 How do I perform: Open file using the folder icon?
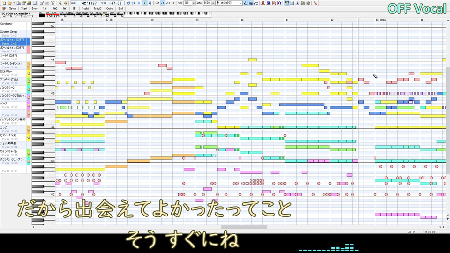click(9, 3)
